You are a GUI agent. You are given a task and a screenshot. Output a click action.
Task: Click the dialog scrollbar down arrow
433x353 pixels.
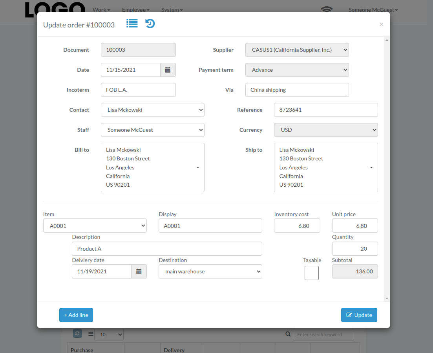click(387, 298)
